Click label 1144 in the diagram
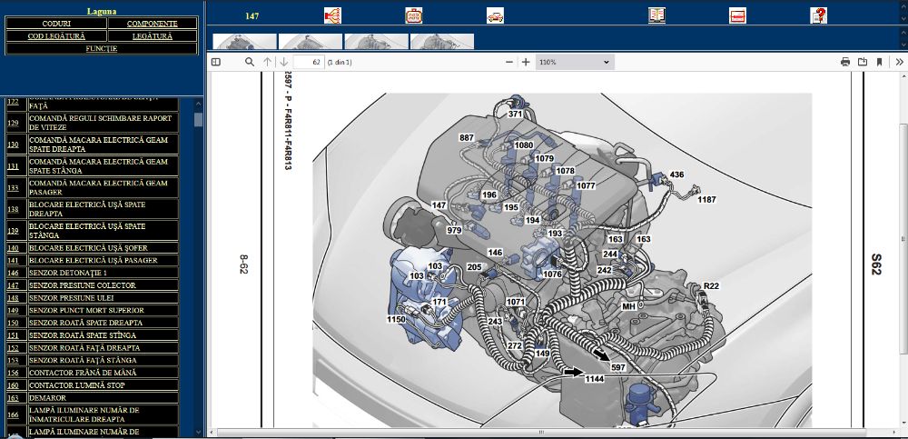The height and width of the screenshot is (439, 908). tap(594, 379)
